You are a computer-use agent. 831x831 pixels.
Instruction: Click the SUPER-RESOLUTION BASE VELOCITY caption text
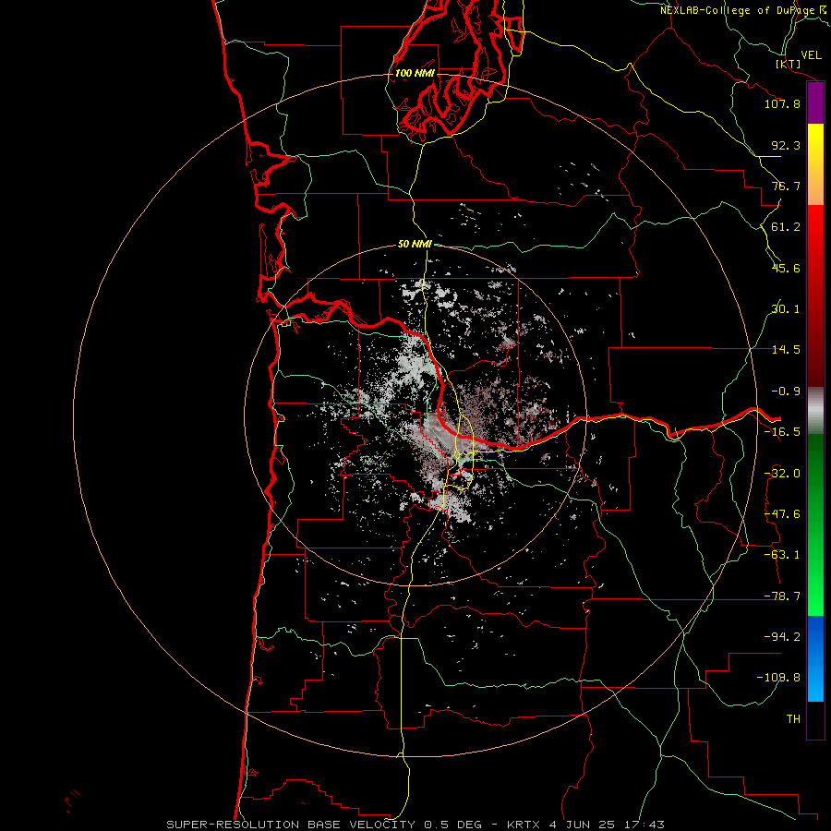pyautogui.click(x=291, y=825)
